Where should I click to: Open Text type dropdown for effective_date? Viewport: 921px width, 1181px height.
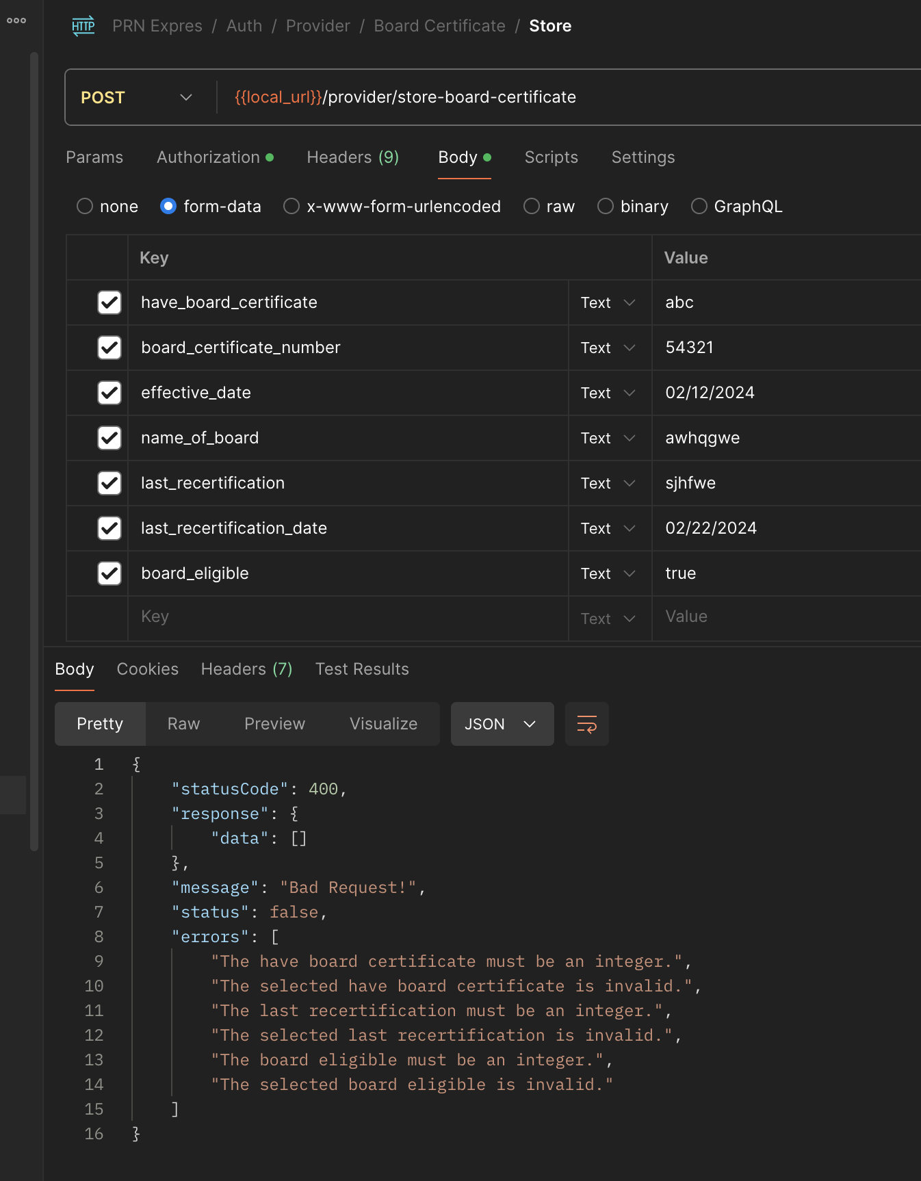(x=608, y=393)
